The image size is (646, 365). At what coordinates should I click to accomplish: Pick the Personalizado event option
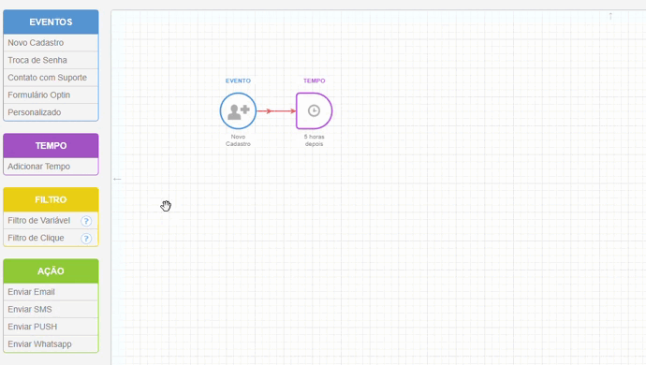[51, 112]
